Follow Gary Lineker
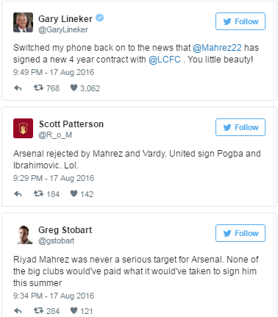Image resolution: width=278 pixels, height=317 pixels. 240,21
